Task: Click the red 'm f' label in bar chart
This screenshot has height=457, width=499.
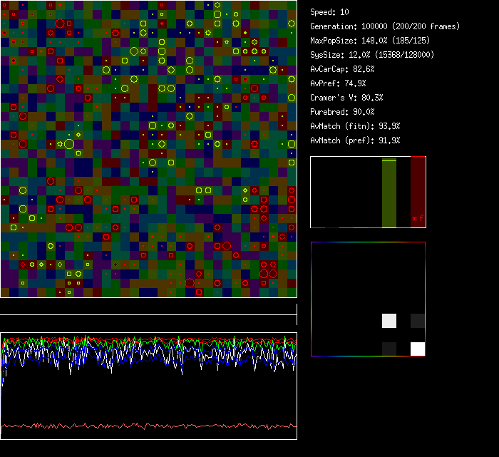Action: click(418, 218)
